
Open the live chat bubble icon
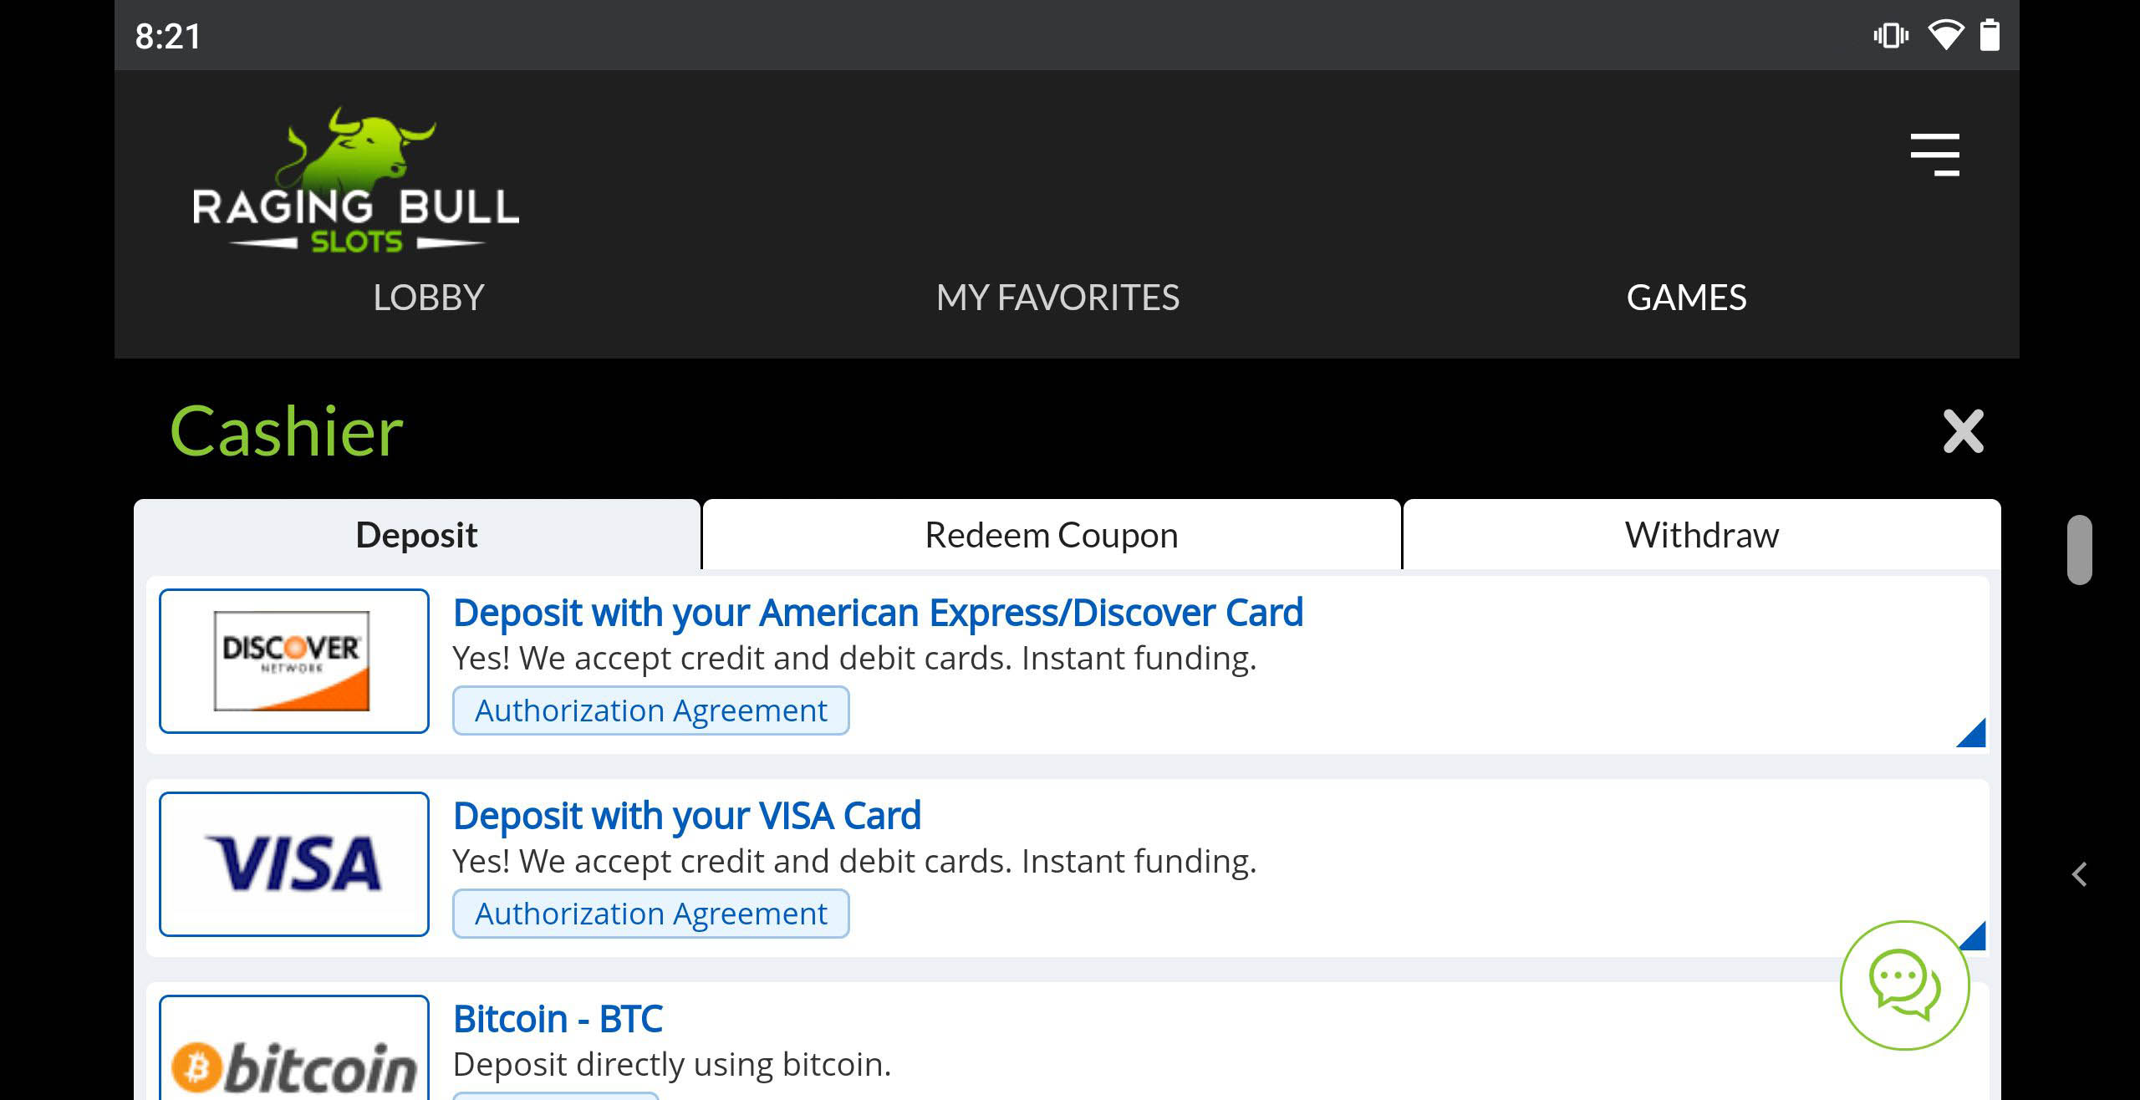[1904, 985]
